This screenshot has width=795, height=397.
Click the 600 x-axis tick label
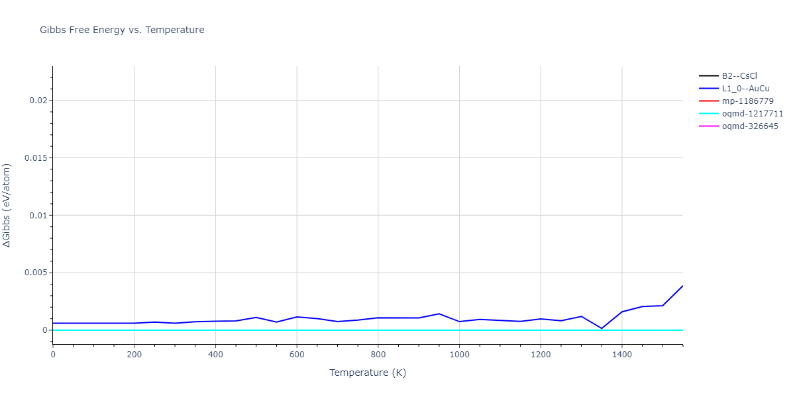click(x=297, y=355)
